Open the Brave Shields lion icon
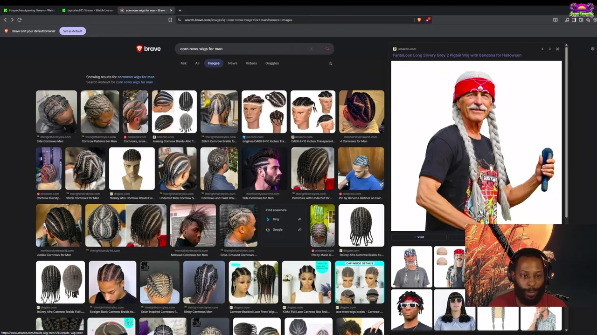 pyautogui.click(x=419, y=20)
